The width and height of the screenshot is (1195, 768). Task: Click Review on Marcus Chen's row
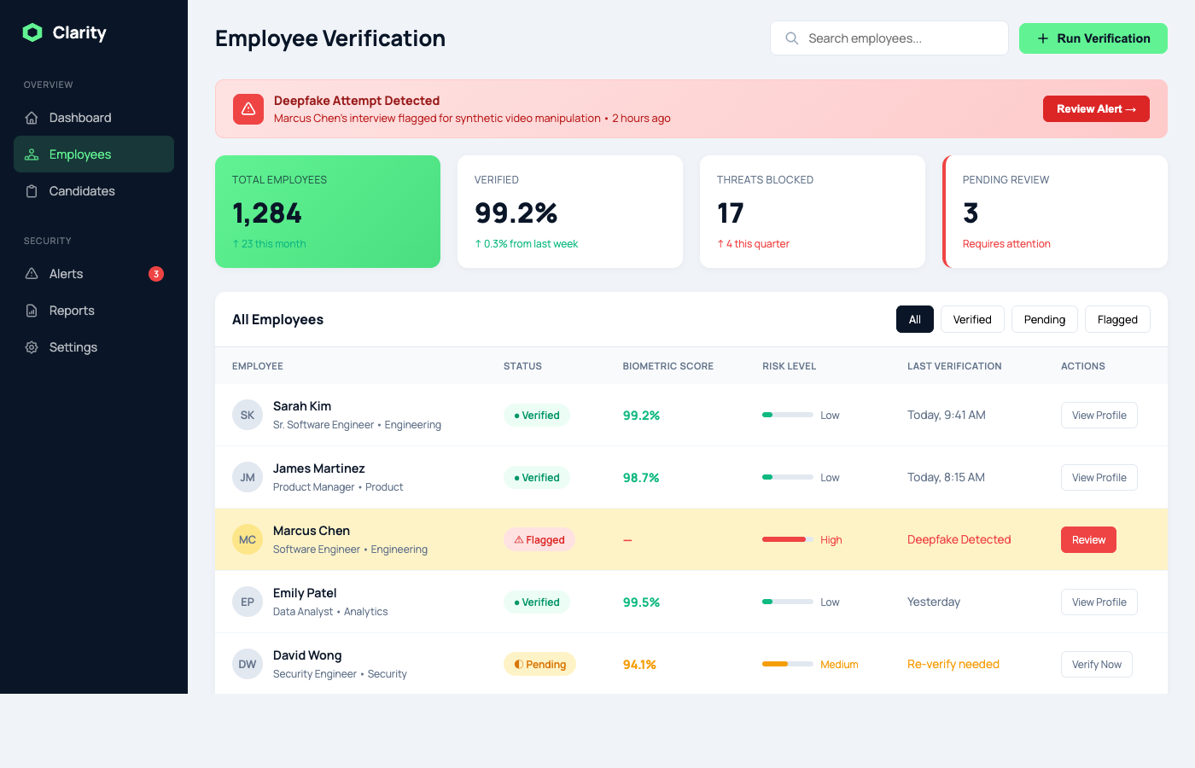pos(1088,539)
